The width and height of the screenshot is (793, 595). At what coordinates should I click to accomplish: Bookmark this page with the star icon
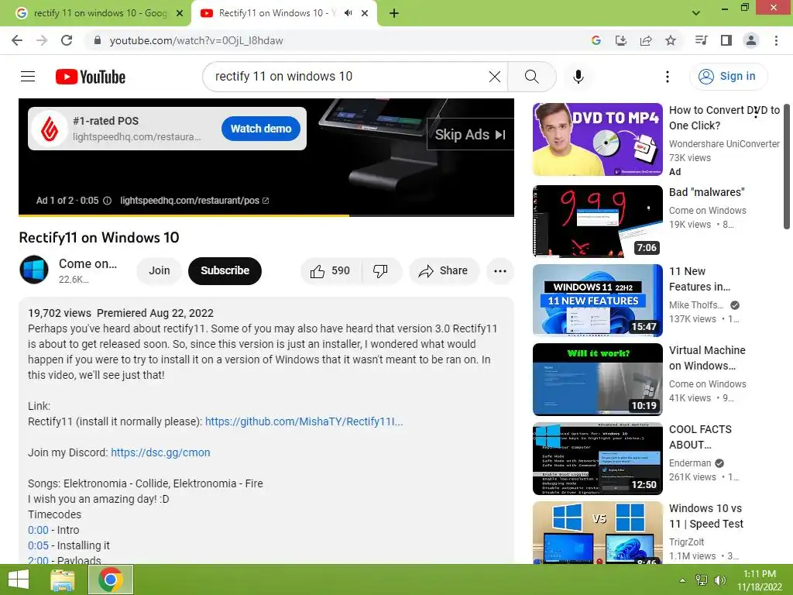pos(671,40)
